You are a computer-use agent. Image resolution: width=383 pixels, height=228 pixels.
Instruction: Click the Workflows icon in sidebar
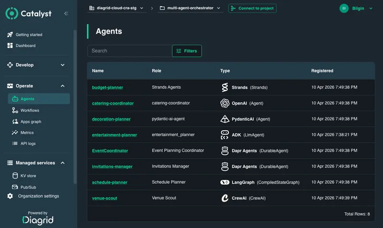coord(15,110)
